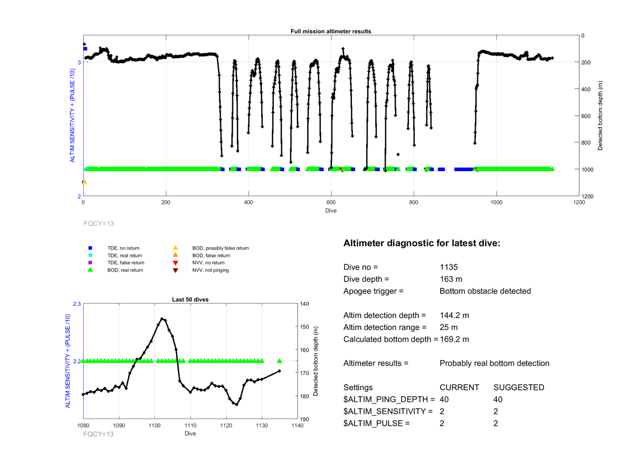Click the final black data point at dive 1135
Image resolution: width=640 pixels, height=471 pixels.
pyautogui.click(x=279, y=371)
